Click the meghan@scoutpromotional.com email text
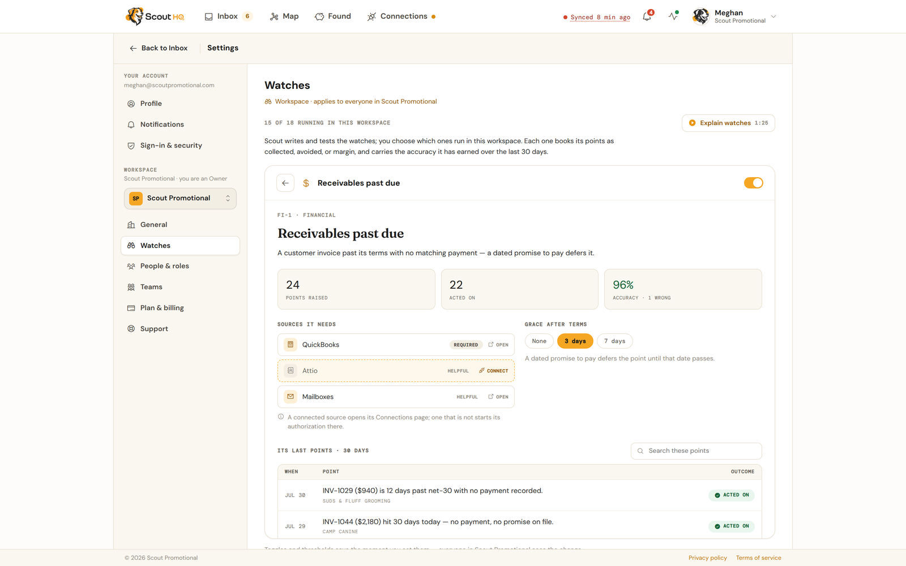 [169, 85]
